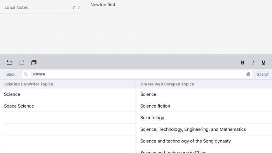Image resolution: width=272 pixels, height=153 pixels.
Task: Click the note text Newton first
Action: 103,5
